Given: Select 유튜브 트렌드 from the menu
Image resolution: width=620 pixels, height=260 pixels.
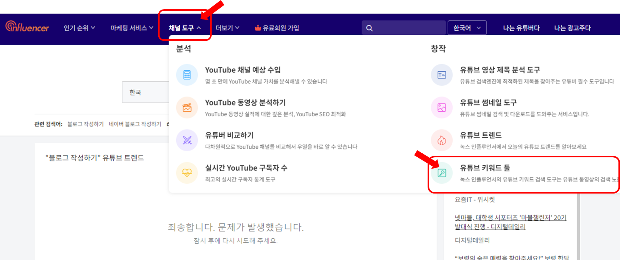Looking at the screenshot, I should tap(509, 141).
